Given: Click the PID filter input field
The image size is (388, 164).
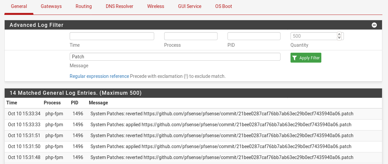Looking at the screenshot, I should 254,36.
